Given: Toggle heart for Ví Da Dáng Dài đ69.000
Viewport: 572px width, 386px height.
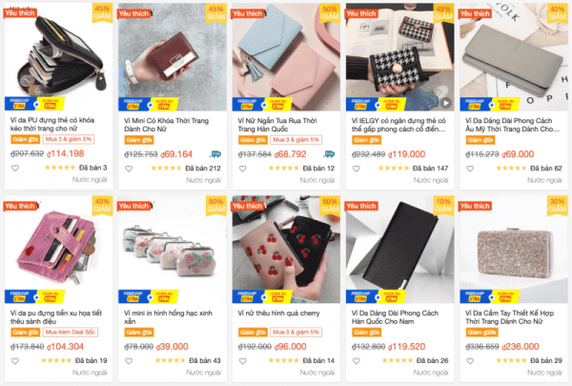Looking at the screenshot, I should click(470, 169).
